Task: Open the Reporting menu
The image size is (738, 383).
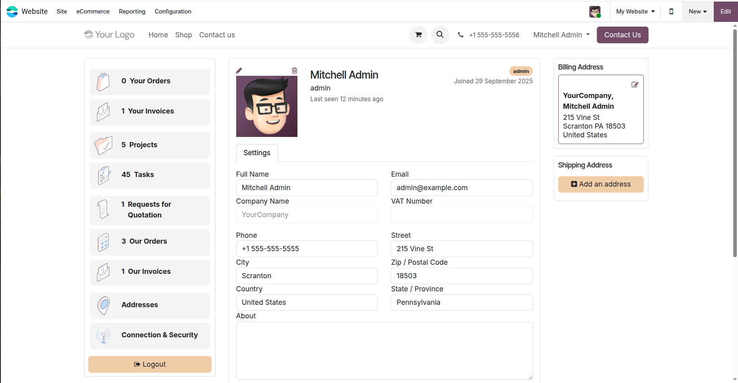Action: tap(132, 12)
